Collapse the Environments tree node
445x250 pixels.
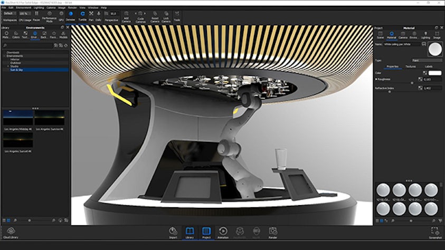point(4,56)
